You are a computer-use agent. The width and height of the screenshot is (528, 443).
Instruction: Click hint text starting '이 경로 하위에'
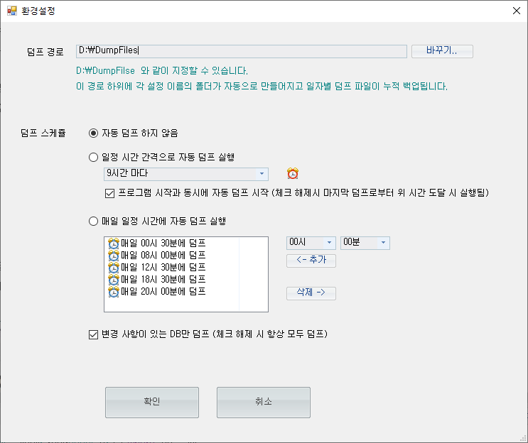(262, 87)
